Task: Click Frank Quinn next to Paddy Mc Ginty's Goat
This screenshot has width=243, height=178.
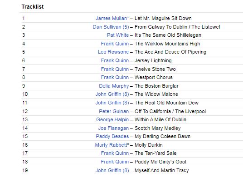Action: coord(115,162)
